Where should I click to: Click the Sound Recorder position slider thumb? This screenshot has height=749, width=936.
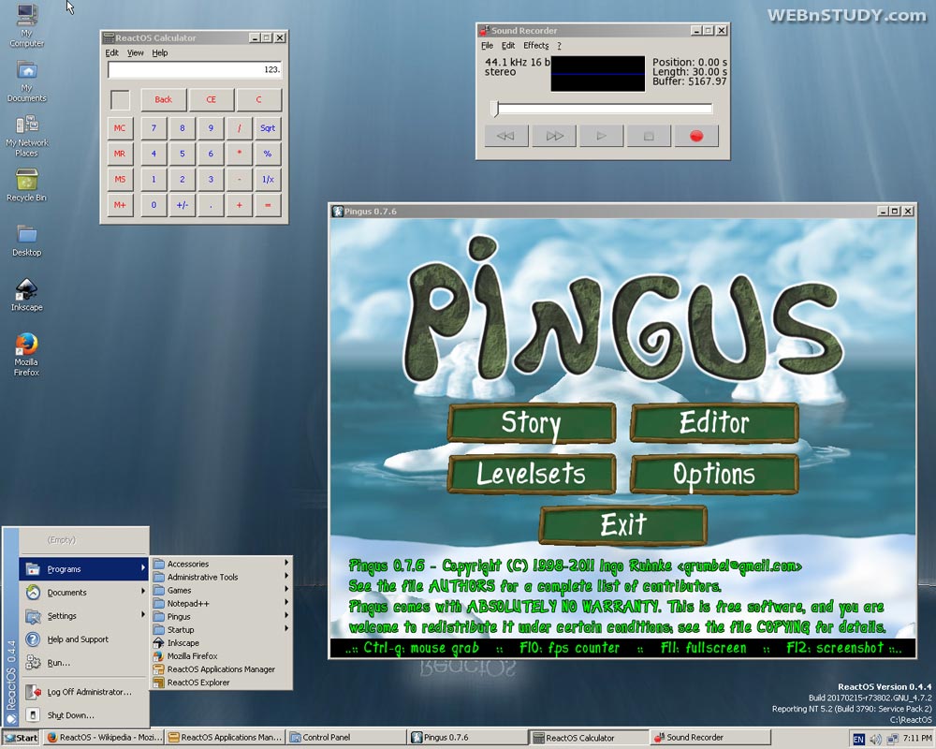click(x=495, y=108)
